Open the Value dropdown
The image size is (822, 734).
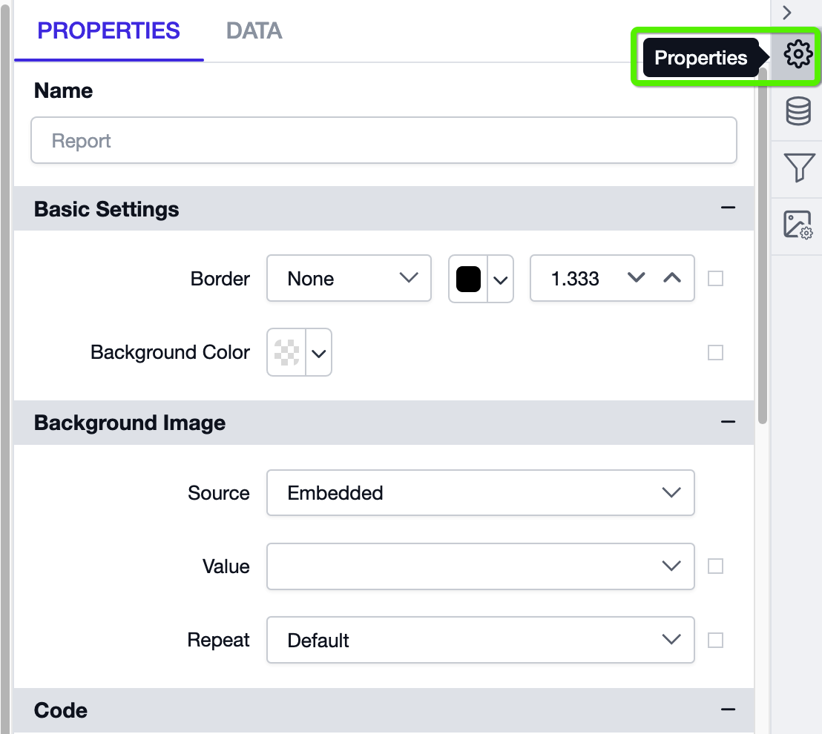point(481,566)
